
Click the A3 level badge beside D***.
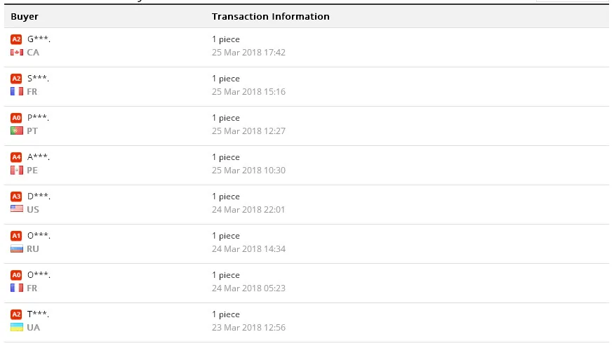pyautogui.click(x=16, y=197)
